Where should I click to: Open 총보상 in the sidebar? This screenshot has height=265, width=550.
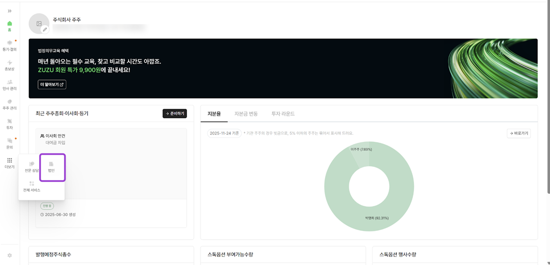point(10,65)
